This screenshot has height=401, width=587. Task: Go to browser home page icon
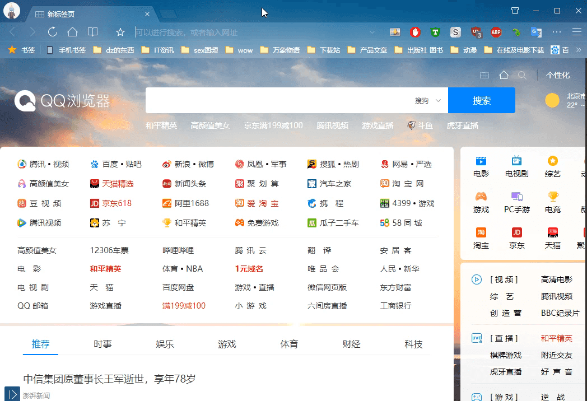tap(72, 32)
